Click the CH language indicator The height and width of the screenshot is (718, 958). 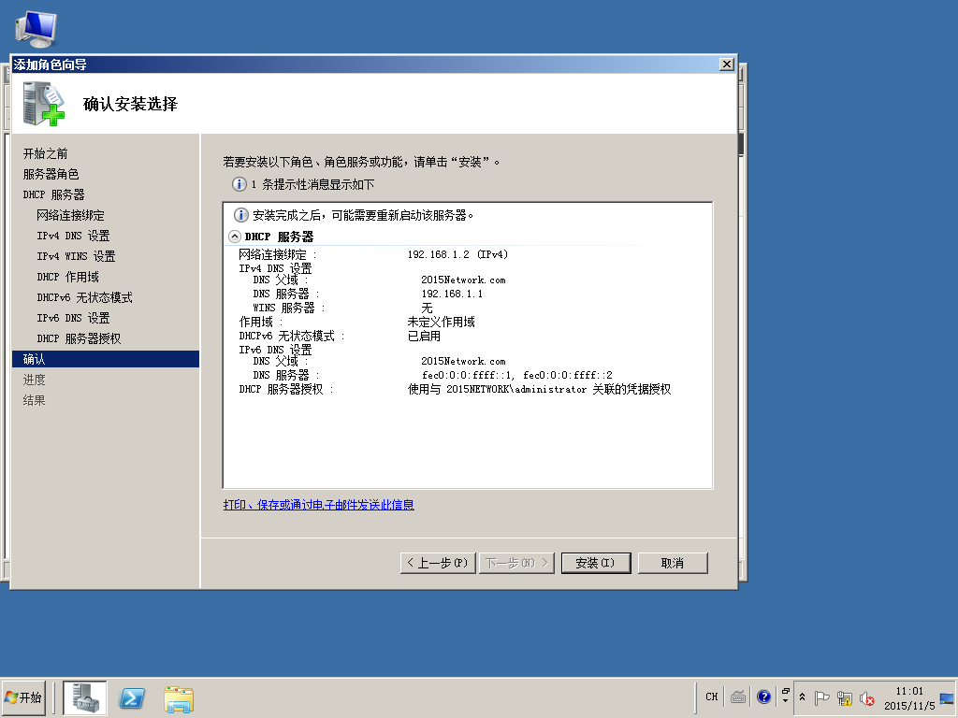[711, 696]
